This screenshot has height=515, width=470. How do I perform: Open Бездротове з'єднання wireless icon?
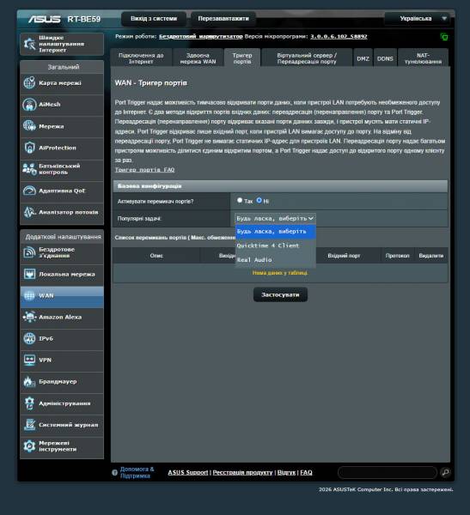tap(29, 252)
